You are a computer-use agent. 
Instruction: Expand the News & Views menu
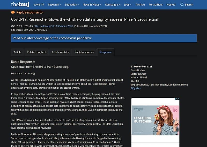click(x=92, y=5)
